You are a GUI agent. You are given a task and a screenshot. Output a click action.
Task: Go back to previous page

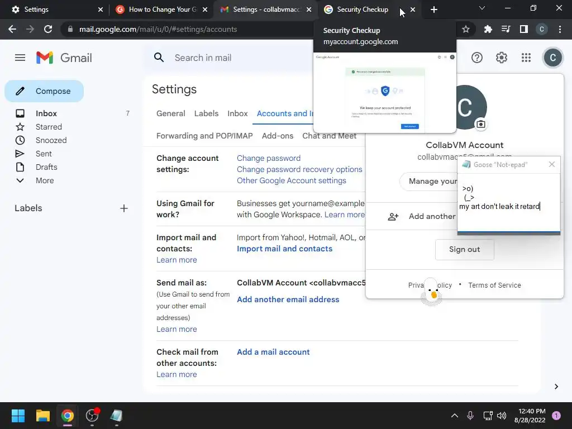[x=12, y=29]
